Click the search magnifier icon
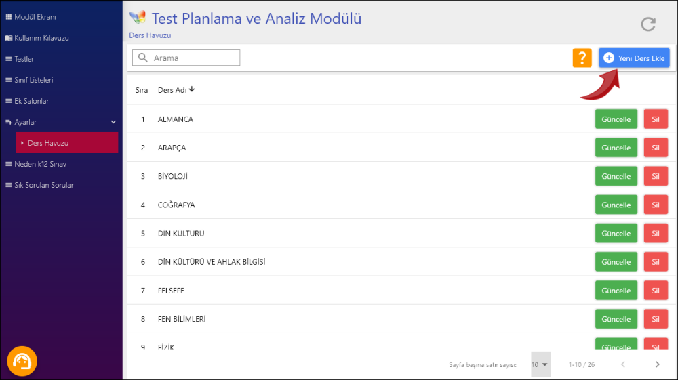Screen dimensions: 678x380 pos(143,58)
